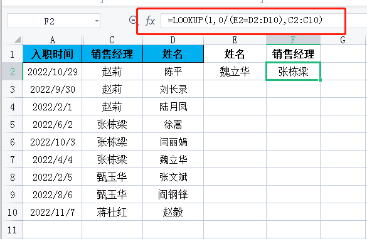367x239 pixels.
Task: Click blue header cell 姓名 in column D
Action: coord(173,54)
